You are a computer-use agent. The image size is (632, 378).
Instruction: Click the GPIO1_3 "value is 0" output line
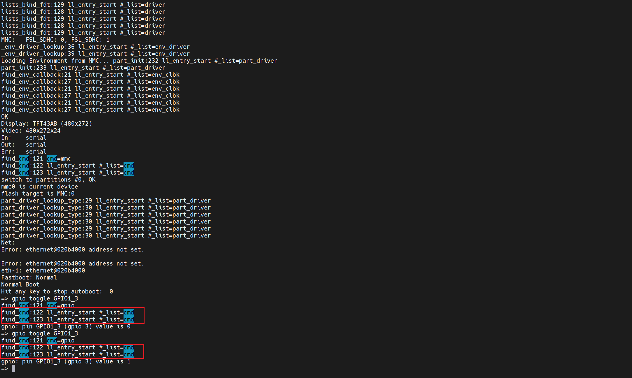[x=66, y=327]
